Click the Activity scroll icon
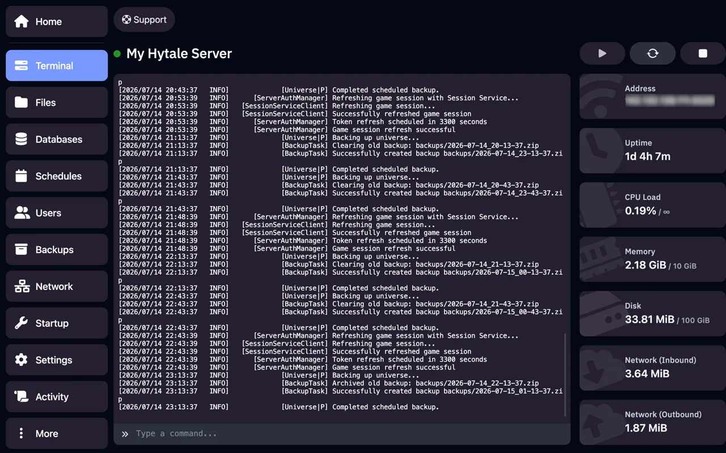The height and width of the screenshot is (453, 726). coord(22,397)
